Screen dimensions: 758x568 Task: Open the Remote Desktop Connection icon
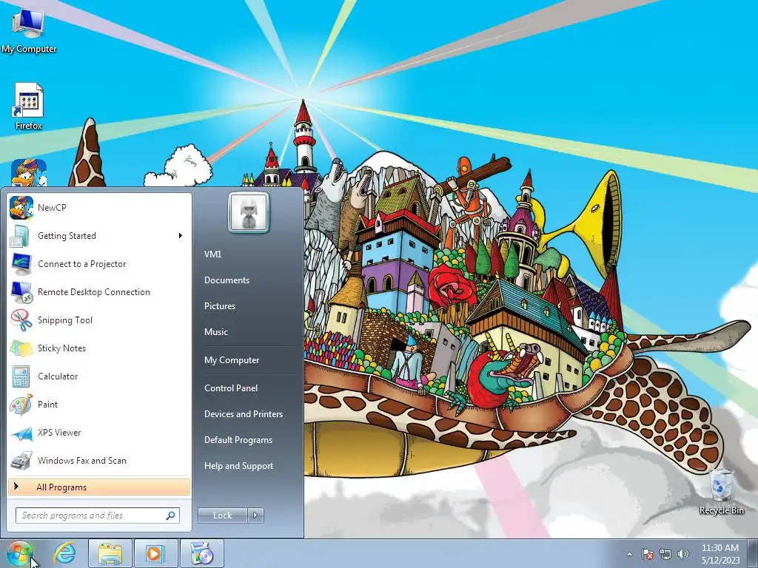coord(21,291)
